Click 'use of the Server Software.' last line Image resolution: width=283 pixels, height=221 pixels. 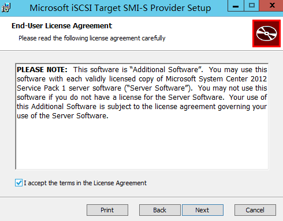62,116
